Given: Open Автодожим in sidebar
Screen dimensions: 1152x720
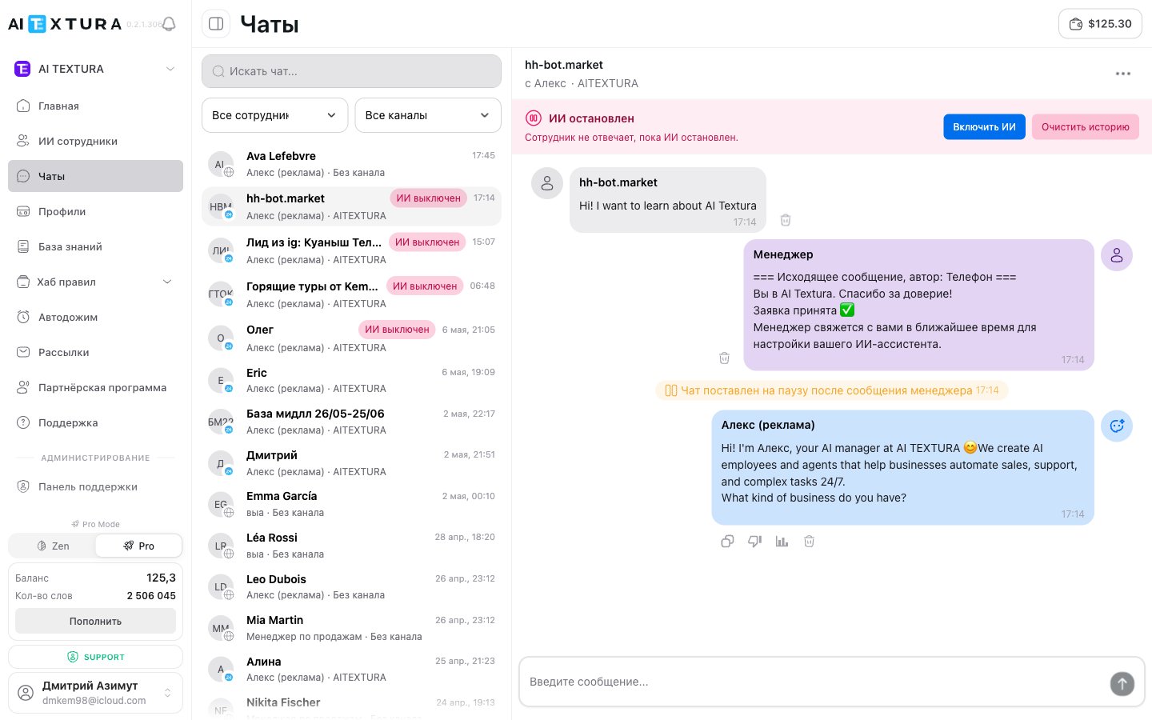Looking at the screenshot, I should point(95,317).
